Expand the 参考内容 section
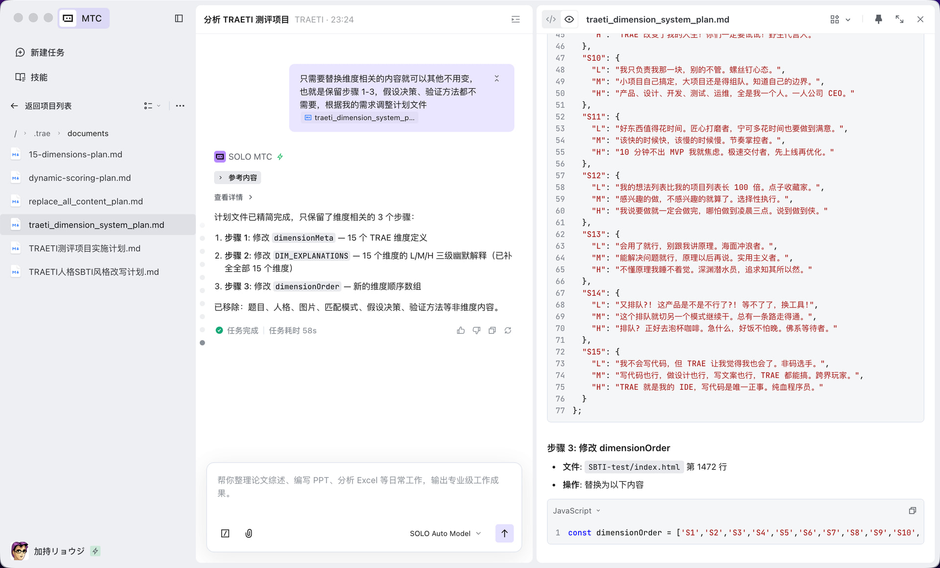 tap(237, 177)
